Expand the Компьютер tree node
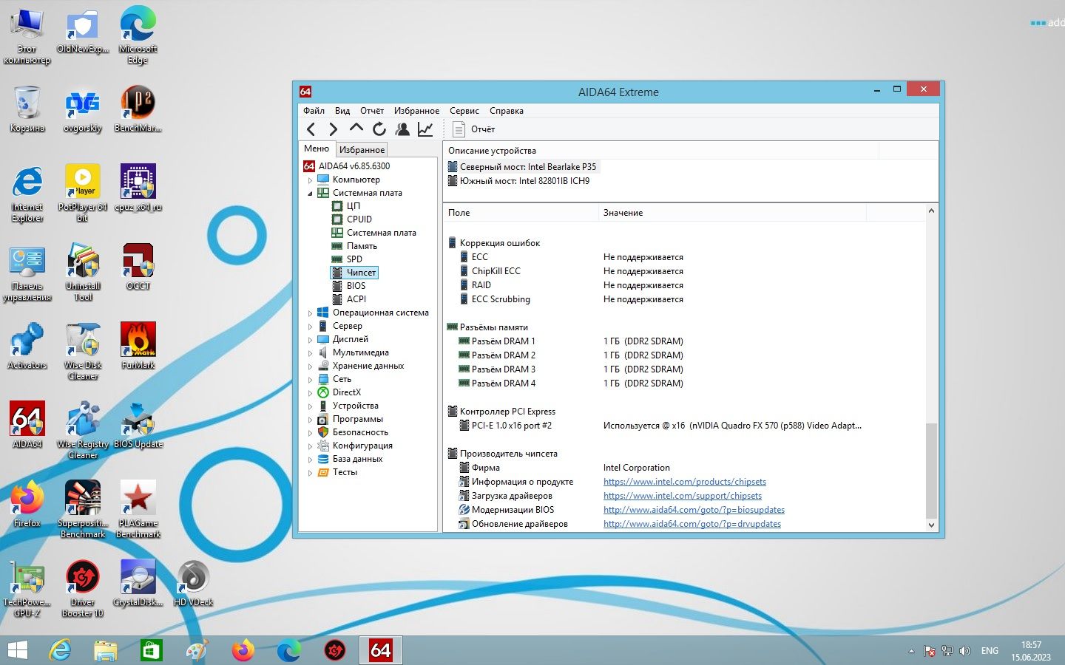The height and width of the screenshot is (665, 1065). [x=310, y=180]
